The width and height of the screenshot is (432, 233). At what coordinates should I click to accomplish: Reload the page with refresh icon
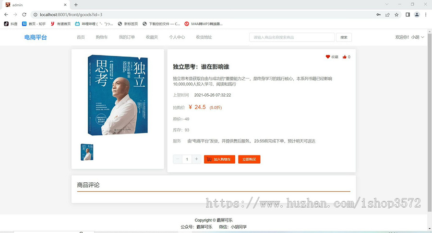tap(24, 14)
